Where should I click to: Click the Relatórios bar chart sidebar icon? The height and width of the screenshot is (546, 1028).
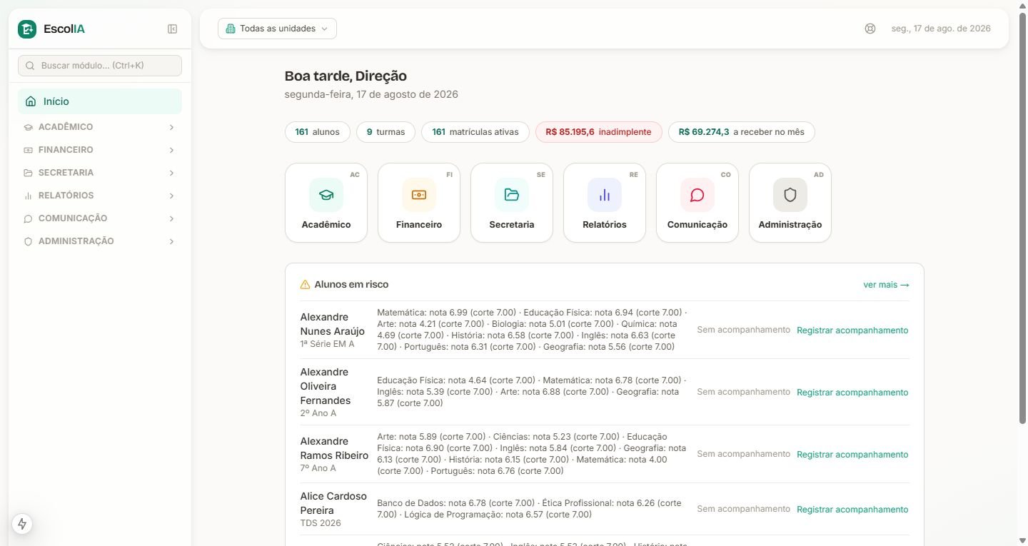(29, 196)
